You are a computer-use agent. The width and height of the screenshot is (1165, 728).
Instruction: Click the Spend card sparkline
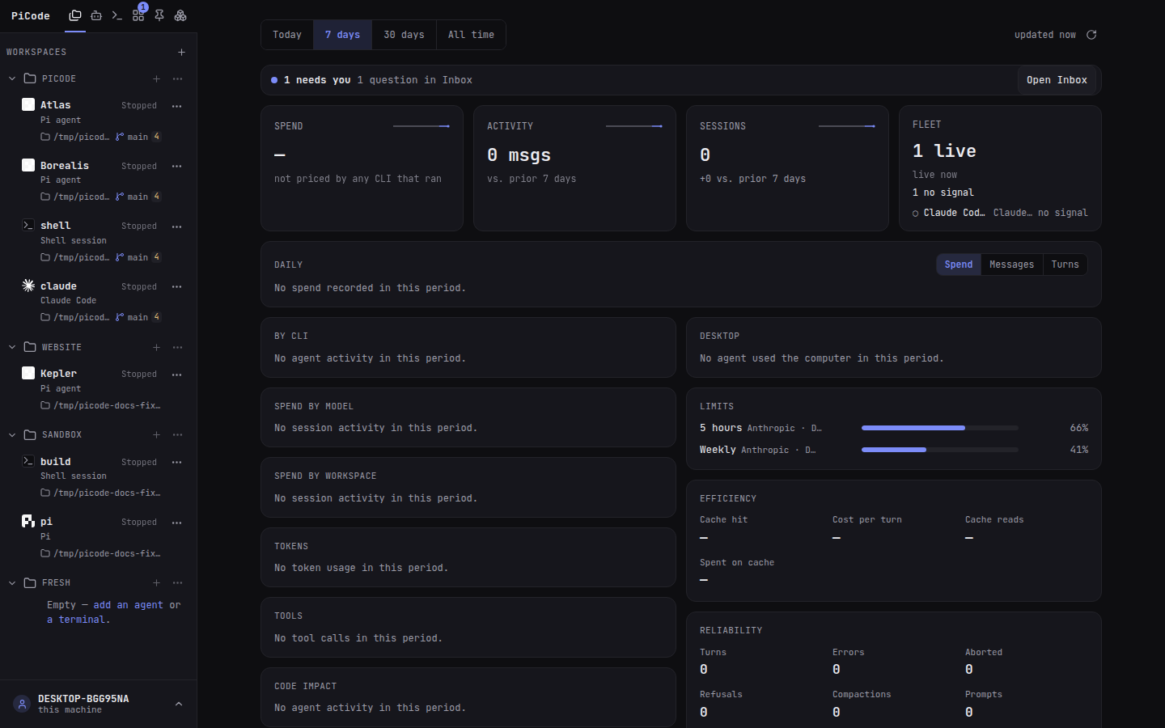(422, 126)
